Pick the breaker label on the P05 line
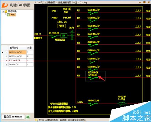151x122 pixels. (x=94, y=42)
